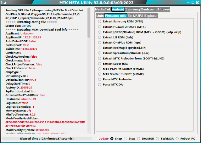Viewport: 201px width, 143px height.
Task: Select Extract Super IMG option
Action: click(x=113, y=64)
